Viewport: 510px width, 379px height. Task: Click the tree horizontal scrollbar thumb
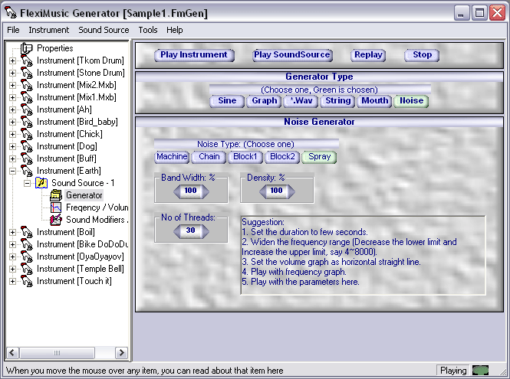(57, 353)
